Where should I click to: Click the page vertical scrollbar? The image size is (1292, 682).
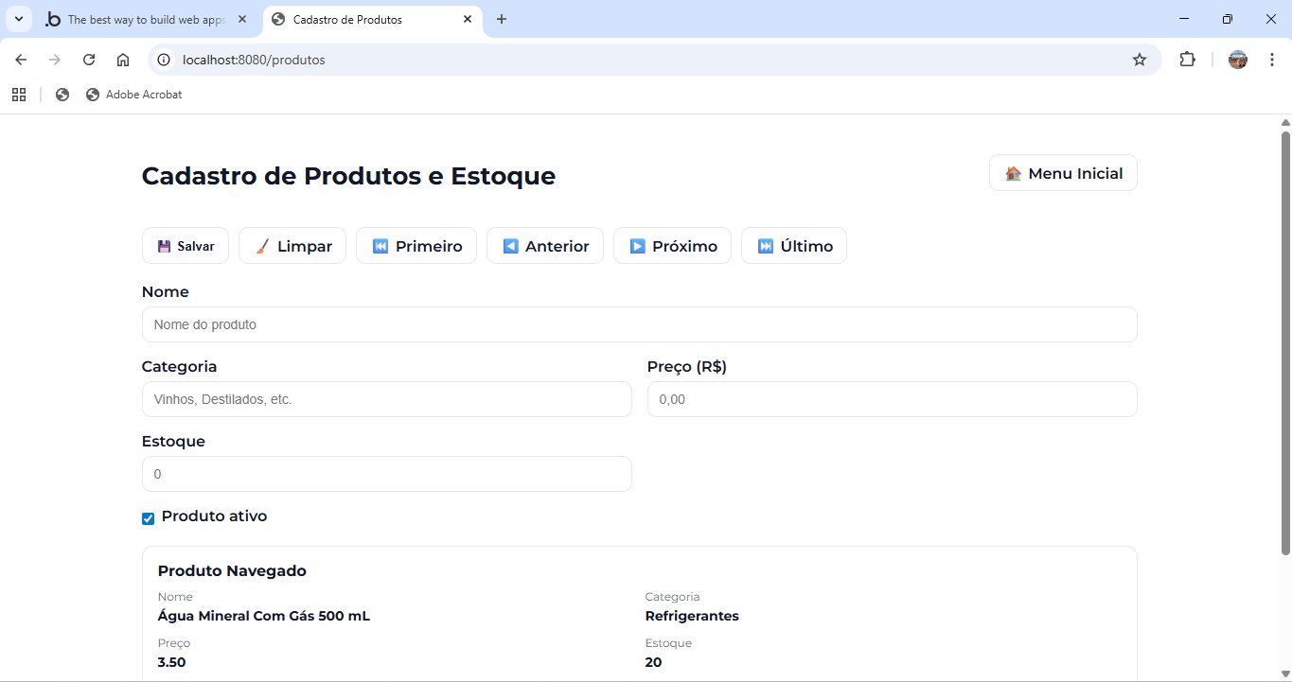pos(1284,341)
